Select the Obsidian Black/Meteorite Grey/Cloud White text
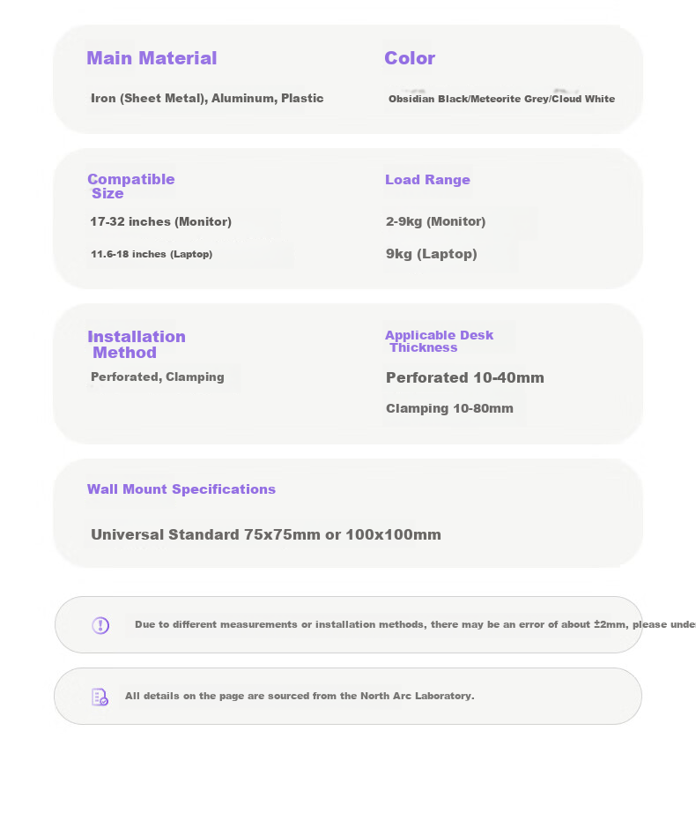 point(502,99)
